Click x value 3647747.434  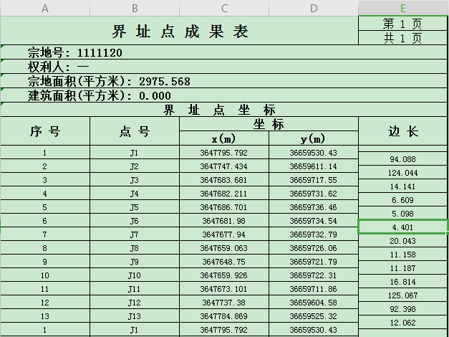coord(224,166)
